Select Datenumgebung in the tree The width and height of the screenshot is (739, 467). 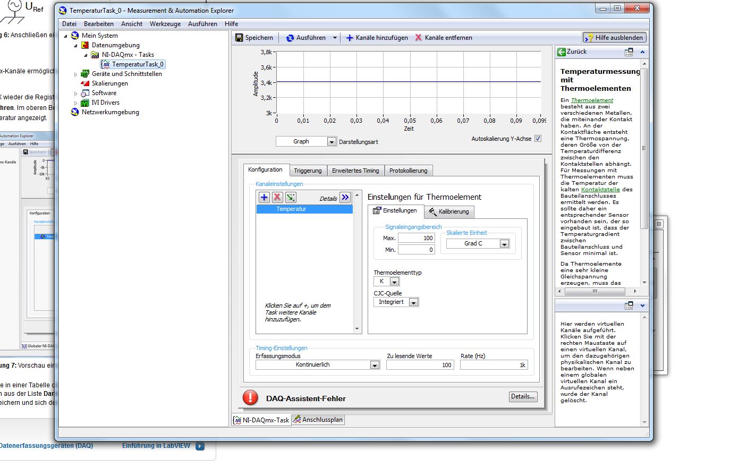point(116,45)
